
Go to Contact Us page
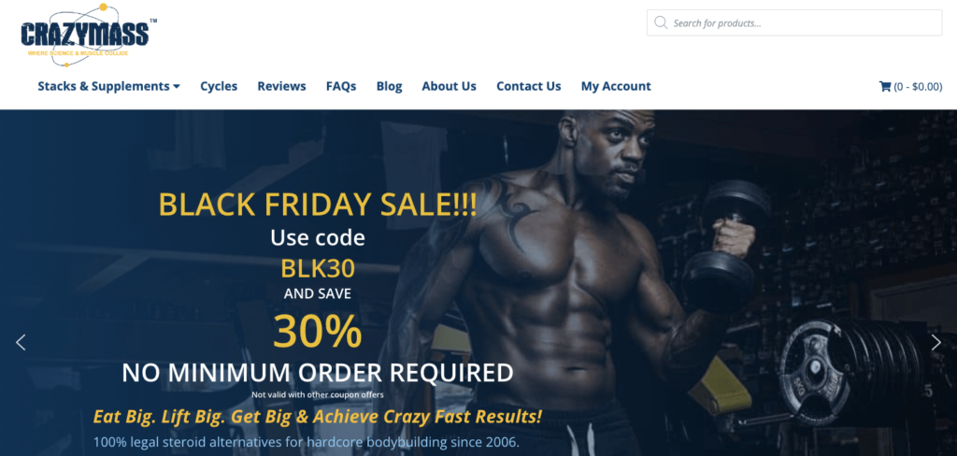pyautogui.click(x=529, y=86)
